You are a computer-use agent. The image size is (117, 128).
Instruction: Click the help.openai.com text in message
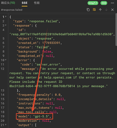(58, 78)
